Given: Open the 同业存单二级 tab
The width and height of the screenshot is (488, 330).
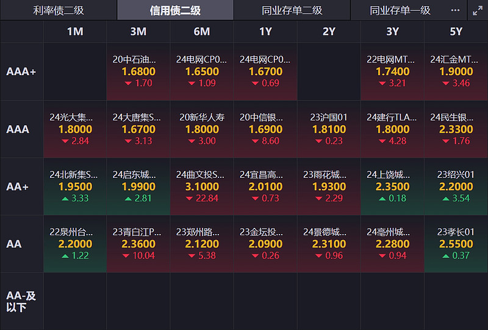Looking at the screenshot, I should coord(292,10).
